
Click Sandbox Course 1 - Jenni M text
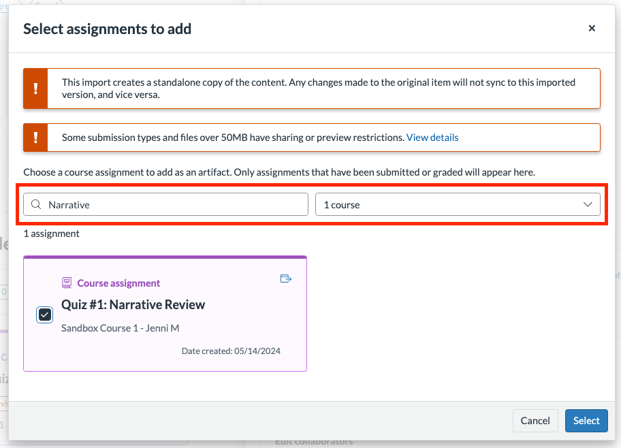click(120, 328)
